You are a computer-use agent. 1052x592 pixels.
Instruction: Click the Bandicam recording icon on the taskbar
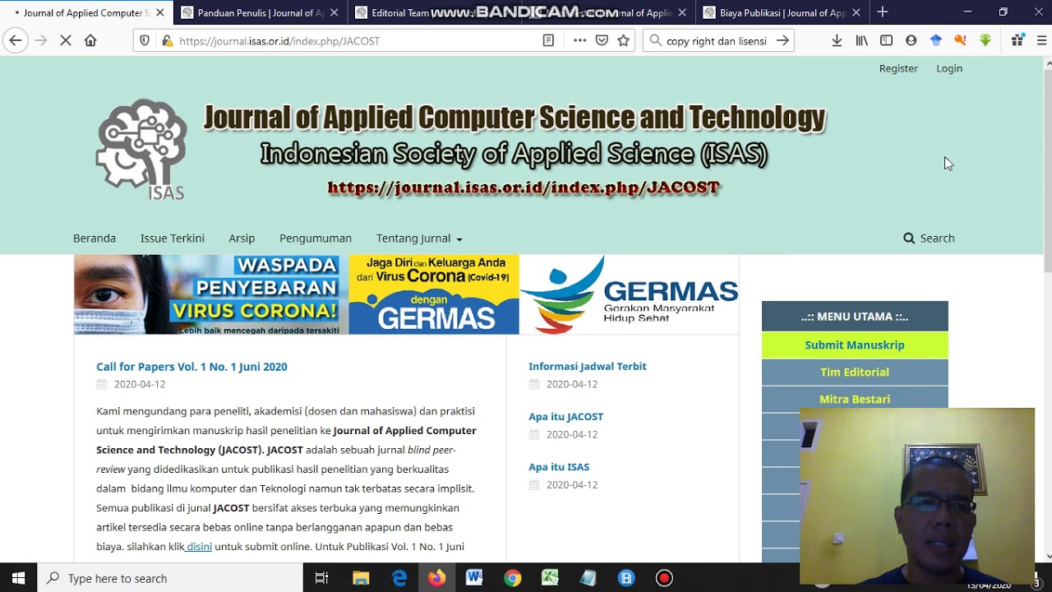tap(664, 578)
